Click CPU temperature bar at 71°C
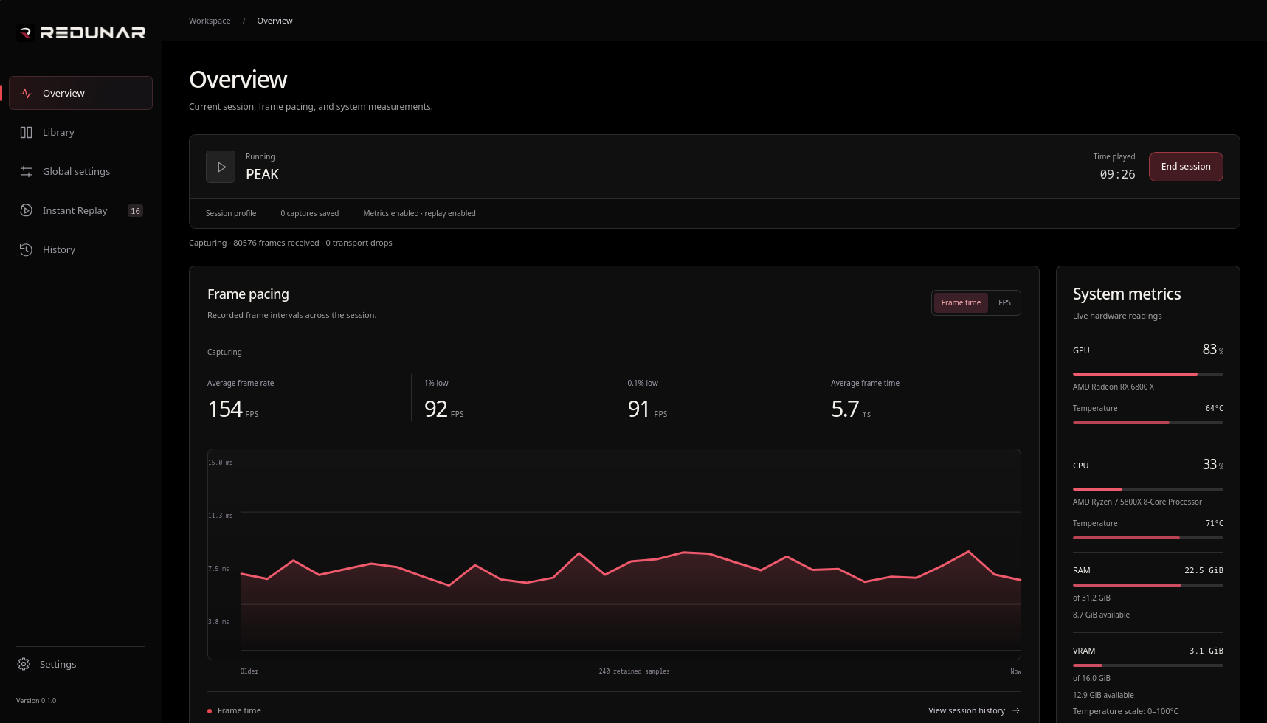This screenshot has width=1267, height=723. [1148, 538]
